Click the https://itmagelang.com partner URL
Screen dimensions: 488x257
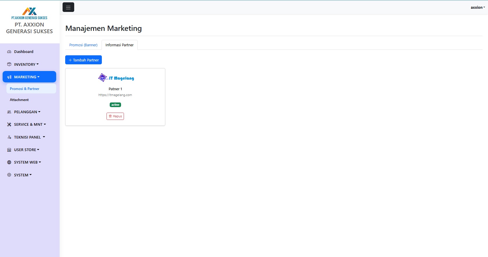115,95
